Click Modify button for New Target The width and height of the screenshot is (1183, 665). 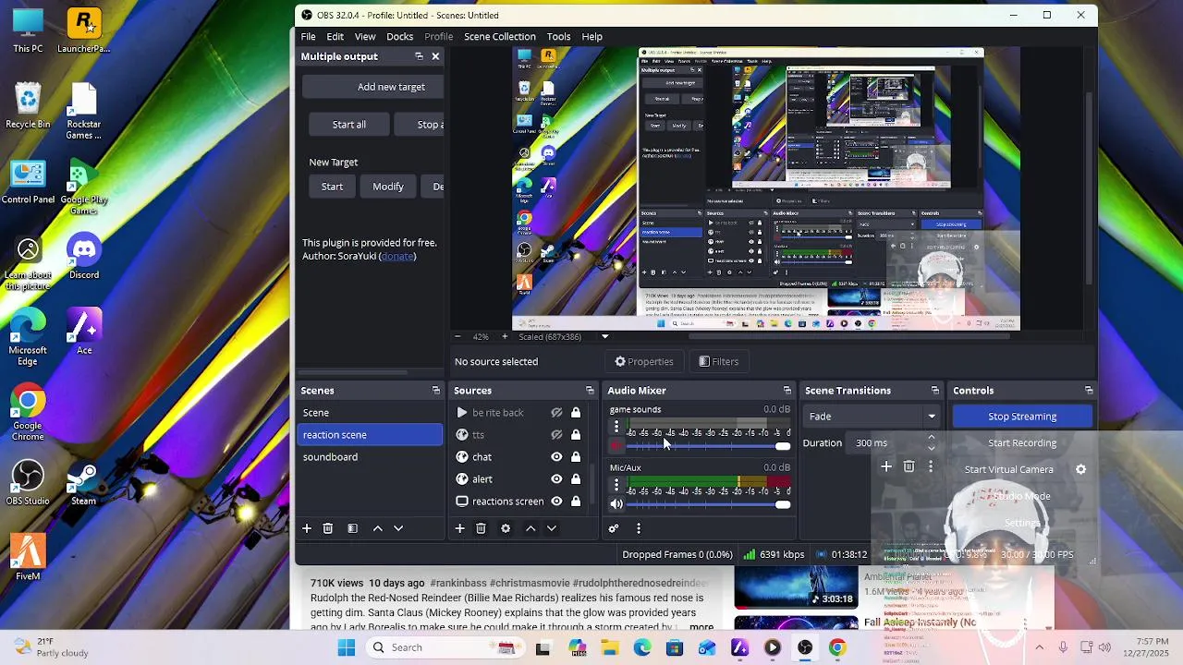point(388,187)
